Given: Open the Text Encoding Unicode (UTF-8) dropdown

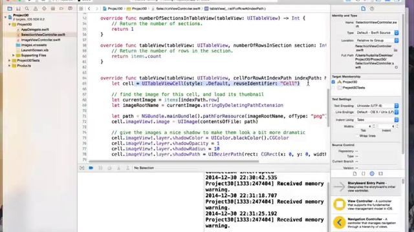Looking at the screenshot, I should pyautogui.click(x=377, y=106).
